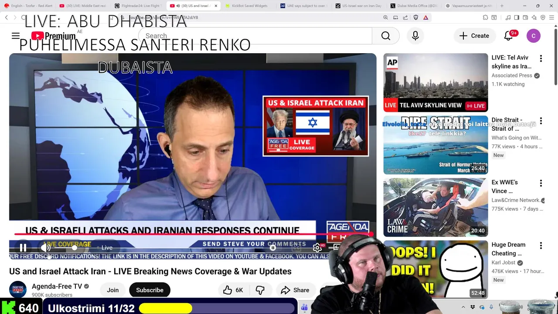Open notifications bell with 9+ badge

coord(509,36)
